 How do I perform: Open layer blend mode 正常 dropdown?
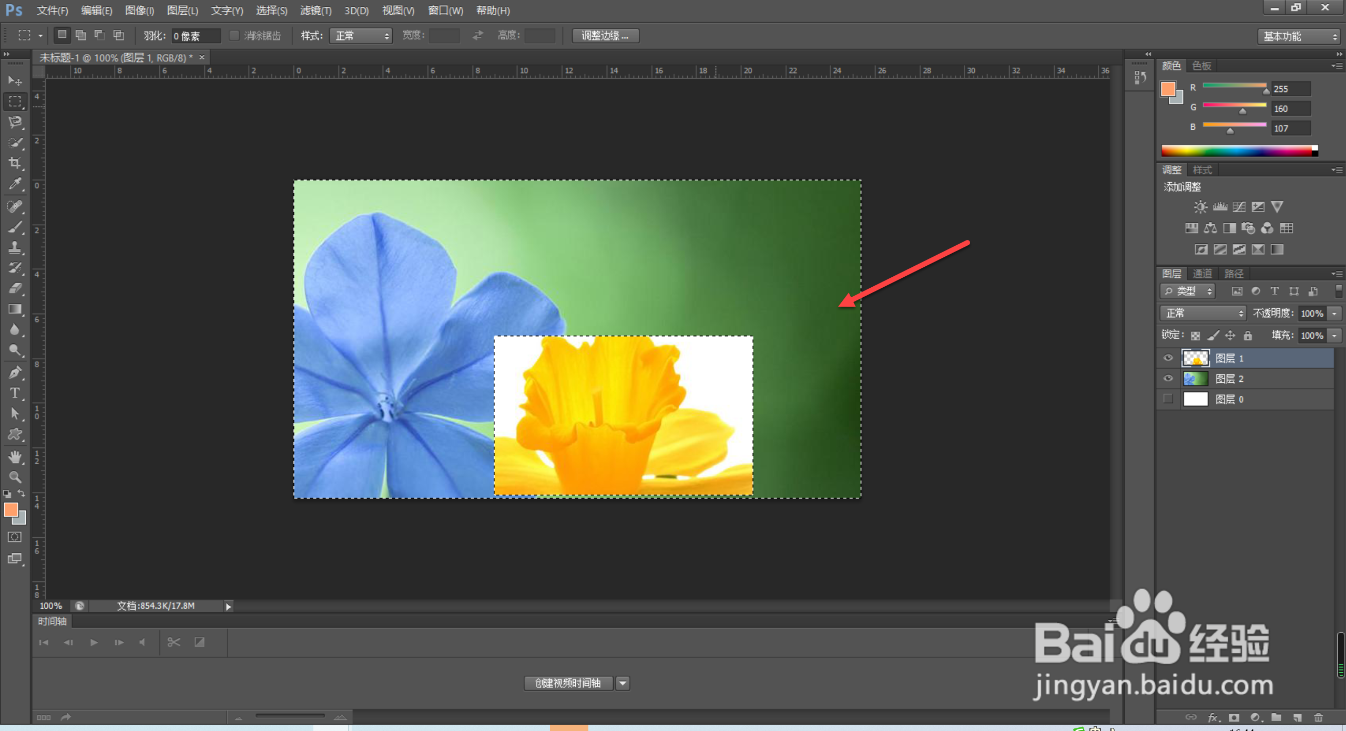1202,314
